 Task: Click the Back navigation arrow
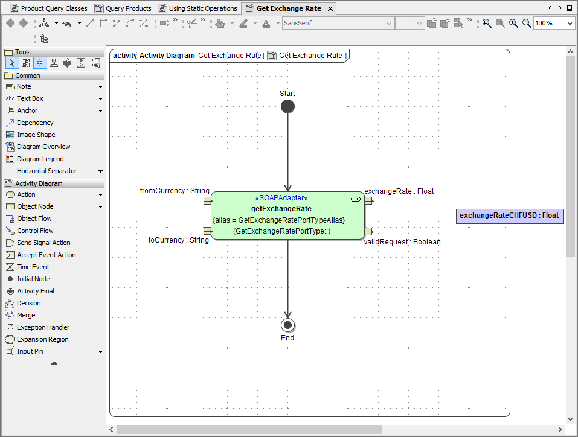click(10, 23)
